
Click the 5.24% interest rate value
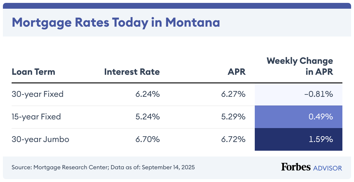click(x=147, y=117)
